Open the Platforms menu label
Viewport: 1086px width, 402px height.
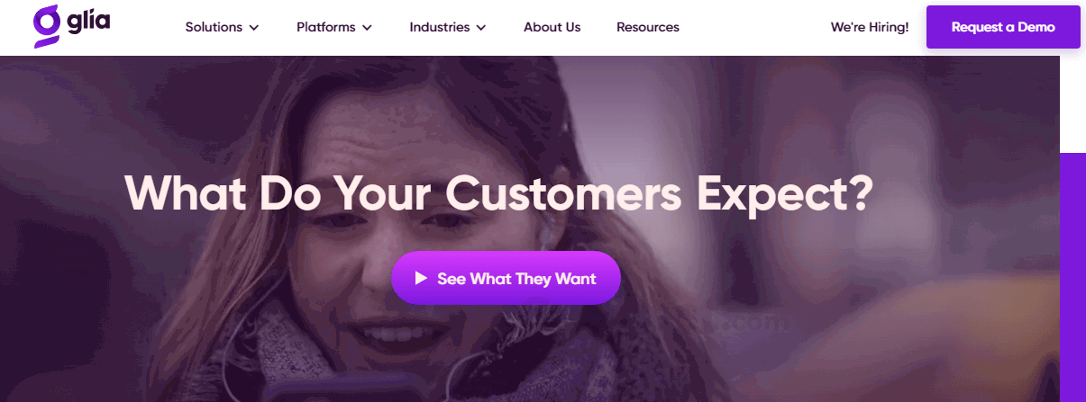click(x=326, y=27)
